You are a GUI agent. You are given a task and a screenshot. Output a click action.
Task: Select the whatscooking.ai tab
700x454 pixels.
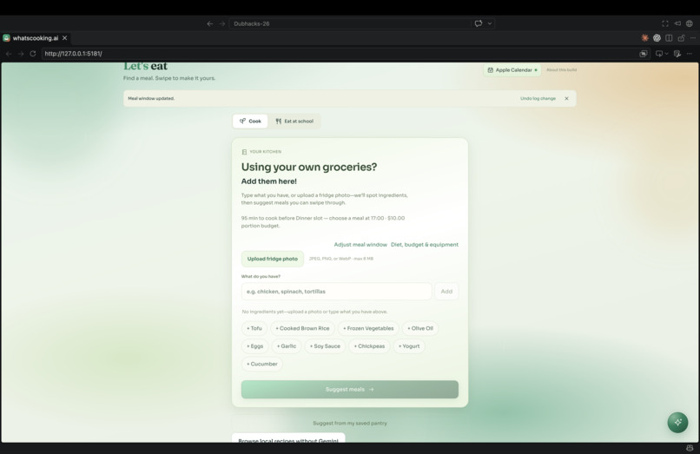(x=36, y=38)
